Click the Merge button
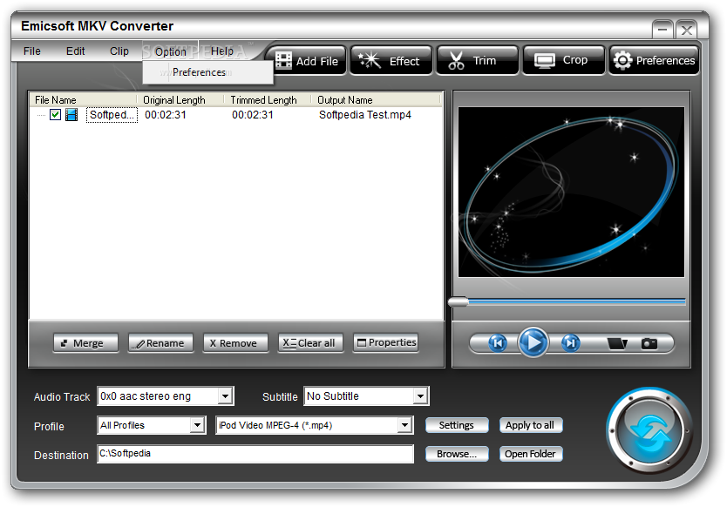 pos(85,343)
